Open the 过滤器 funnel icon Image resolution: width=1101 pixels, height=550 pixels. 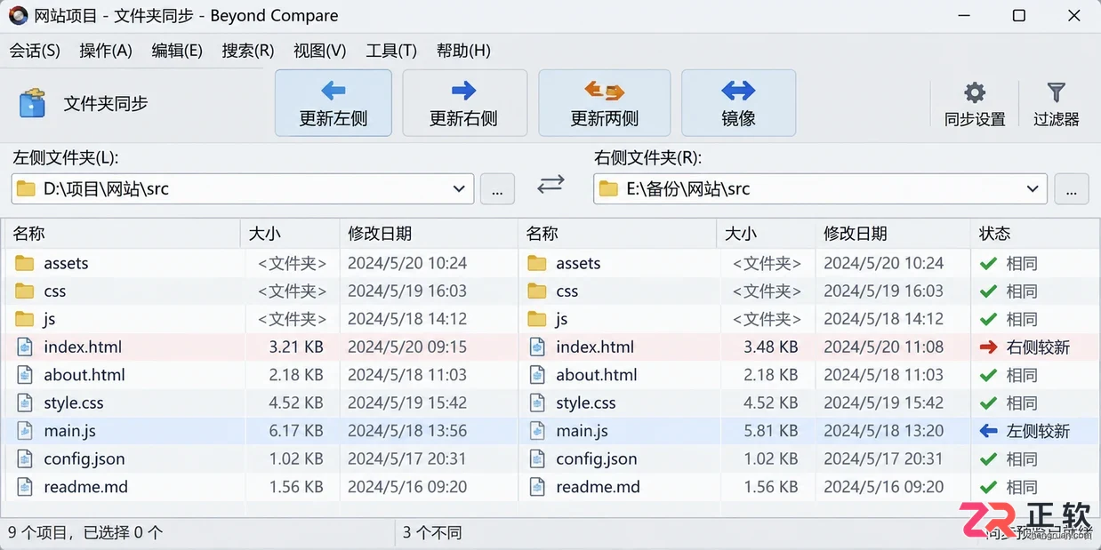click(x=1057, y=92)
